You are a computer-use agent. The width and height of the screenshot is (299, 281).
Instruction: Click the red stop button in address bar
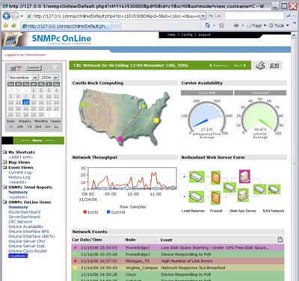click(x=219, y=16)
